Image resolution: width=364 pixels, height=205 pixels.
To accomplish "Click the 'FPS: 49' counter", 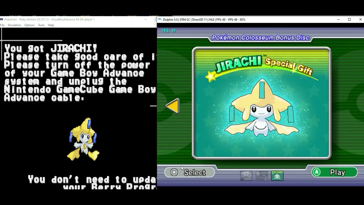I will click(169, 31).
